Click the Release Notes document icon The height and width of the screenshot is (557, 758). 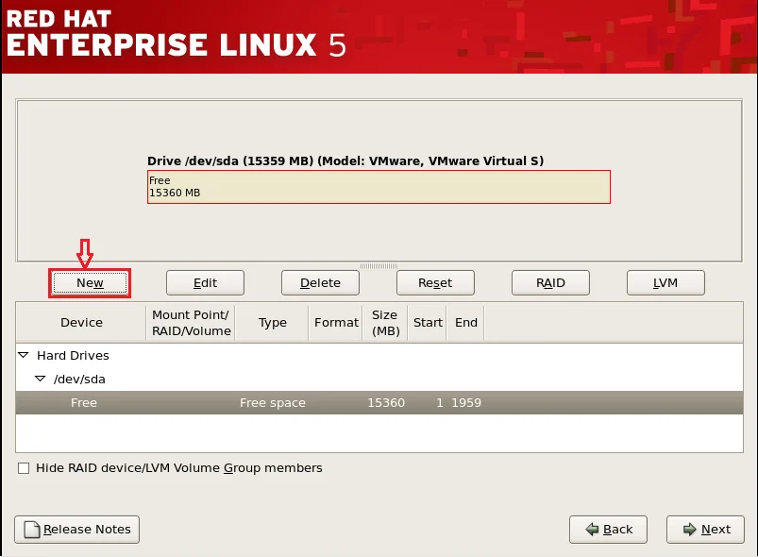[x=31, y=530]
